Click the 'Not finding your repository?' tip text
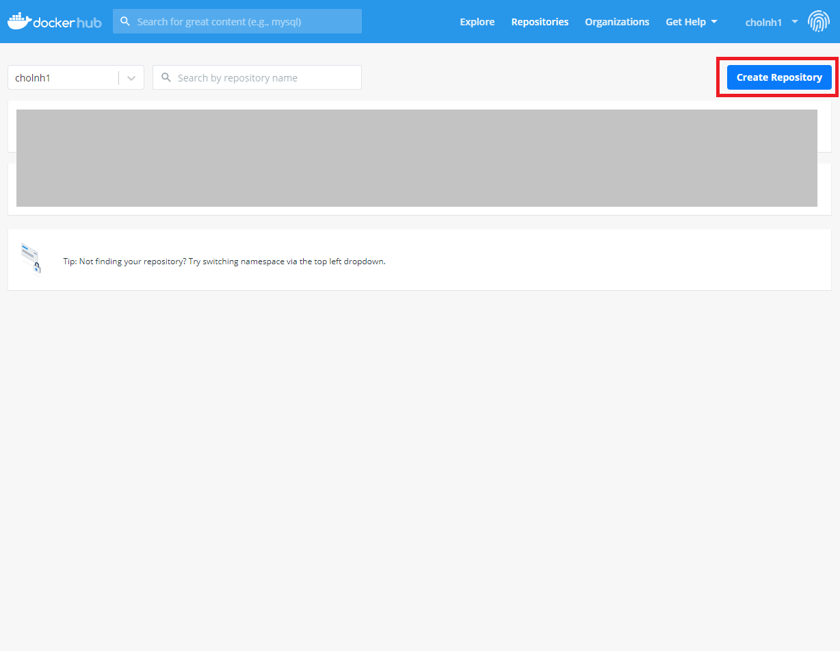This screenshot has width=840, height=651. (x=224, y=261)
